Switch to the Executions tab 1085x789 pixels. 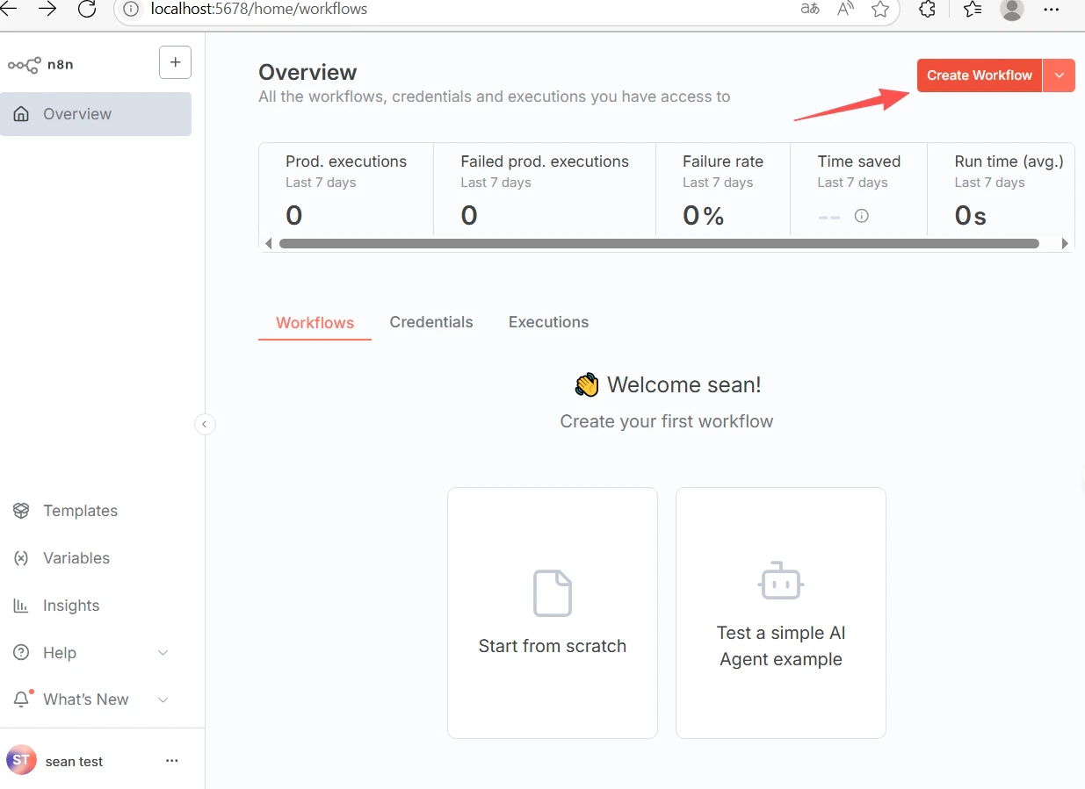548,322
